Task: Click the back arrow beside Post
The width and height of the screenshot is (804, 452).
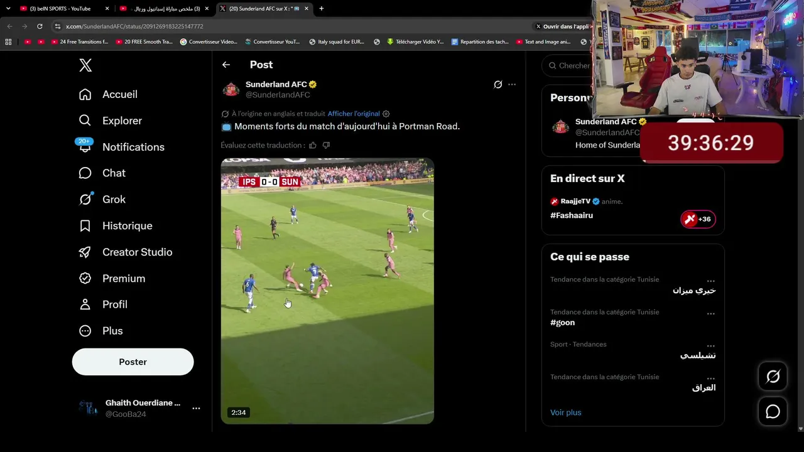Action: pyautogui.click(x=226, y=65)
